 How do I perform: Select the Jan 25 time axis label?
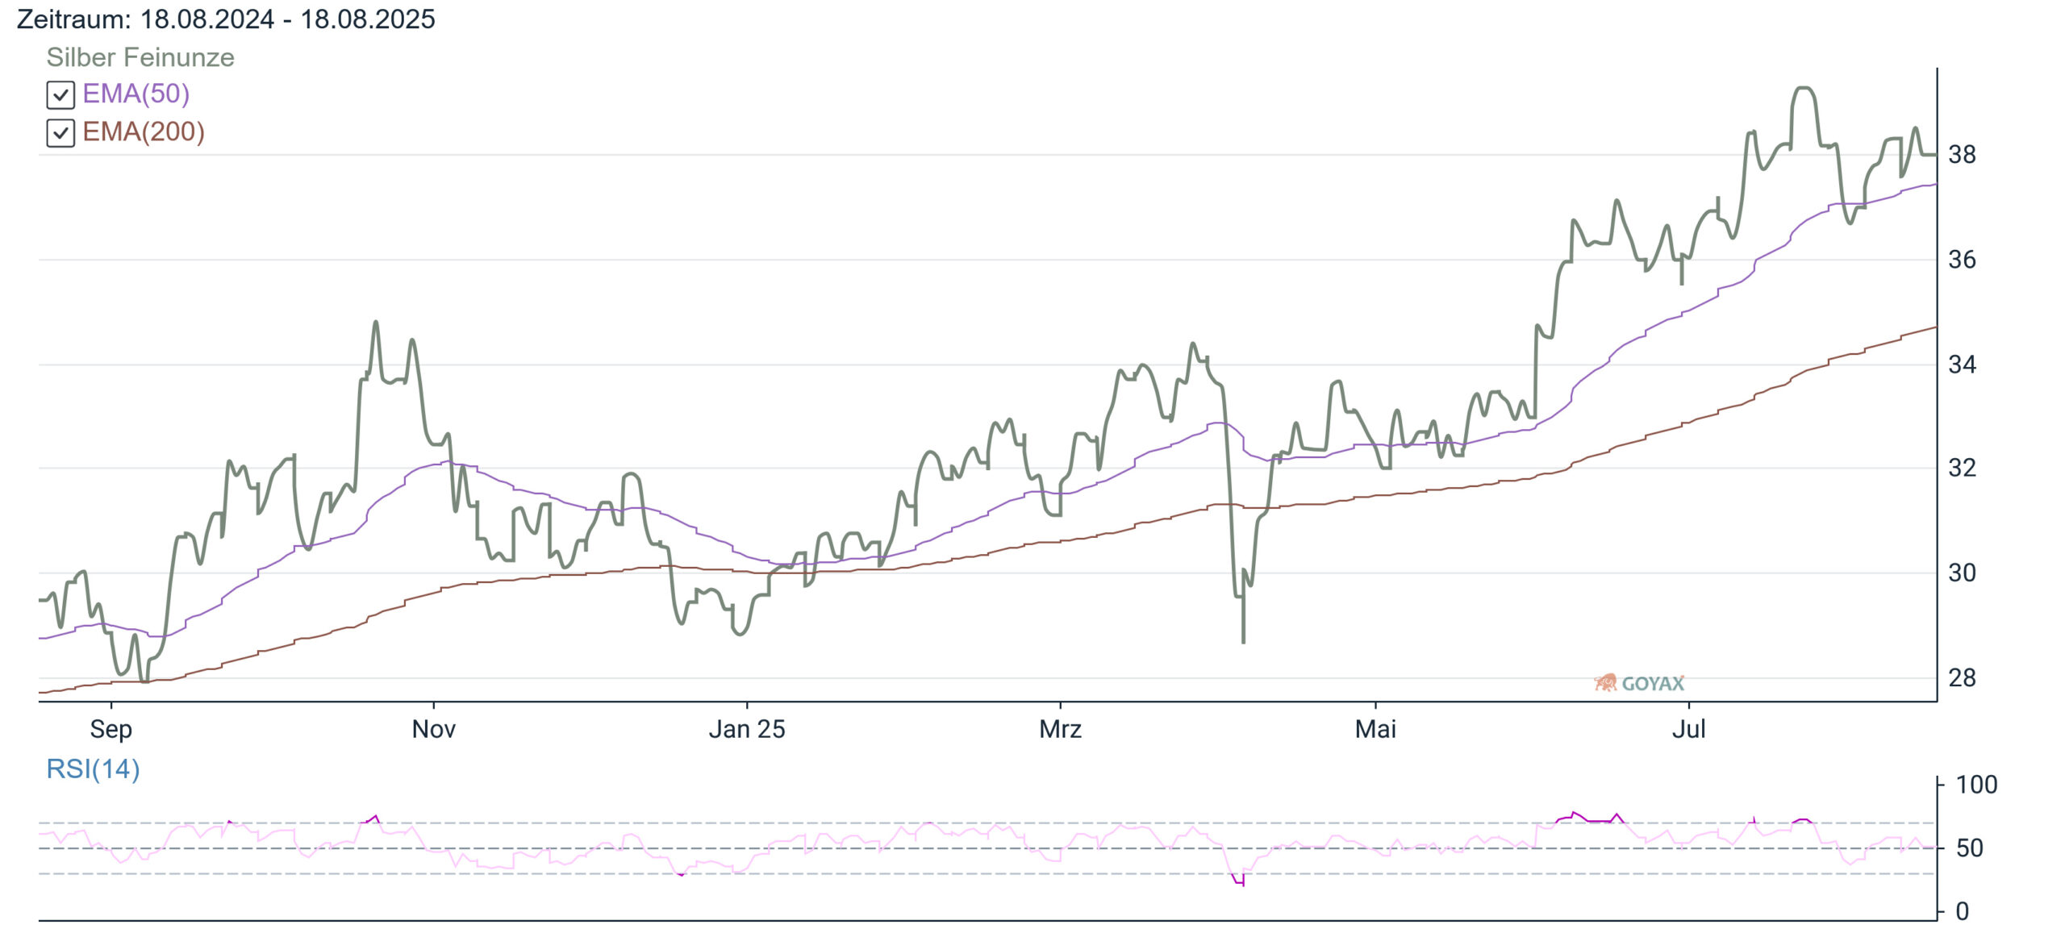click(747, 729)
